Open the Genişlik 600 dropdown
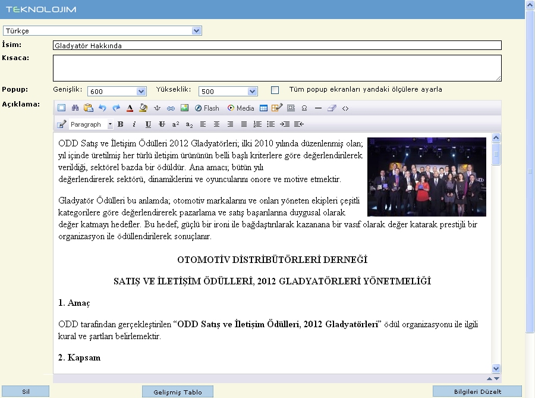Image resolution: width=535 pixels, height=398 pixels. point(117,92)
